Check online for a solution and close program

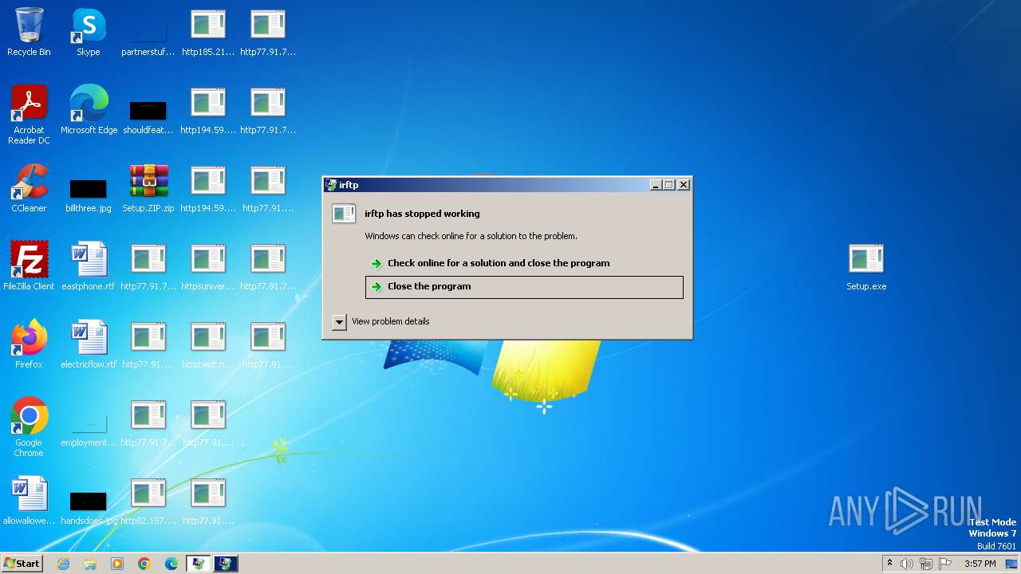(524, 263)
